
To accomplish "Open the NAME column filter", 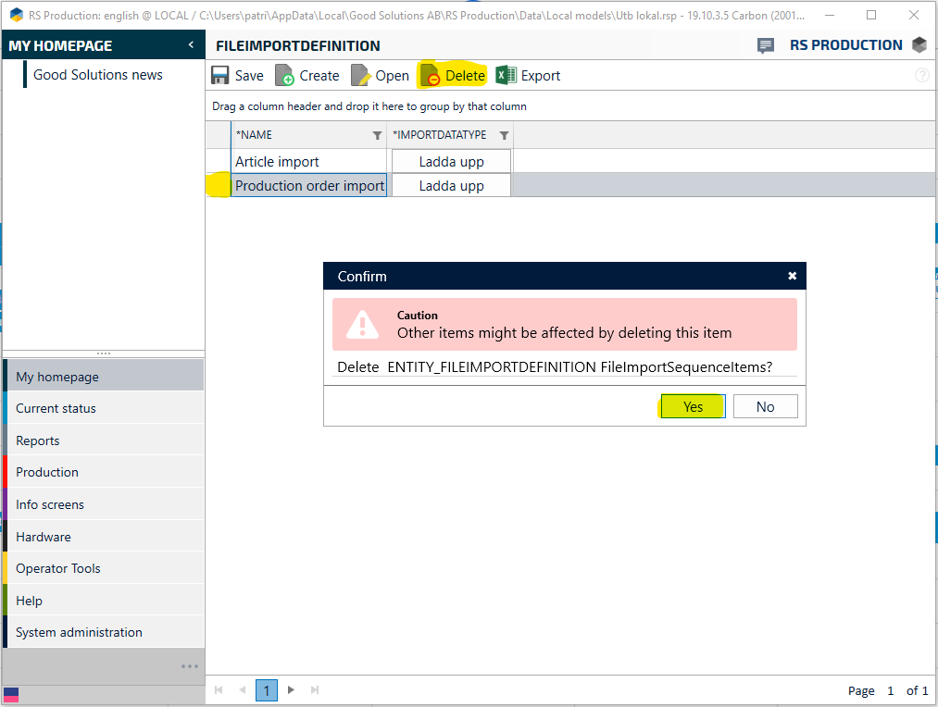I will pos(377,135).
